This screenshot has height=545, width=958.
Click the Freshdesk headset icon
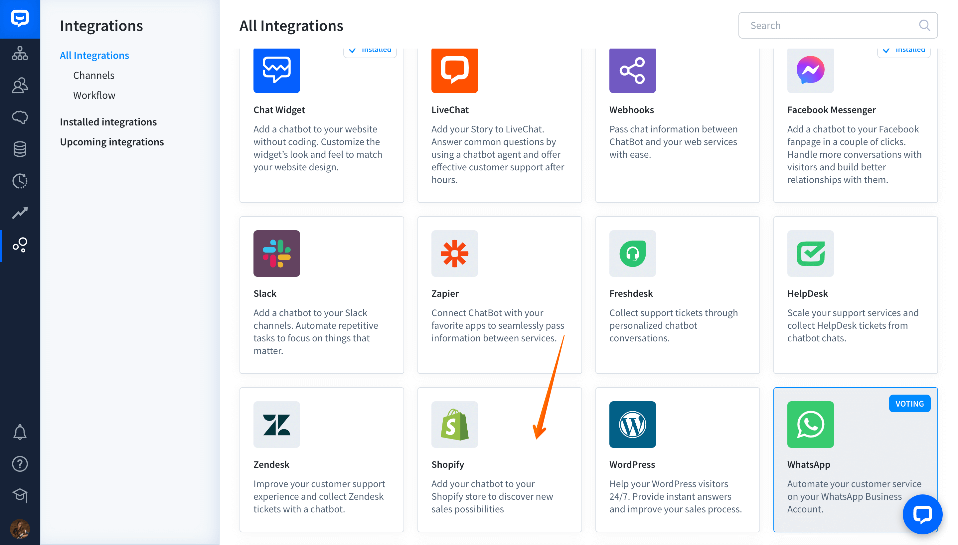point(632,254)
